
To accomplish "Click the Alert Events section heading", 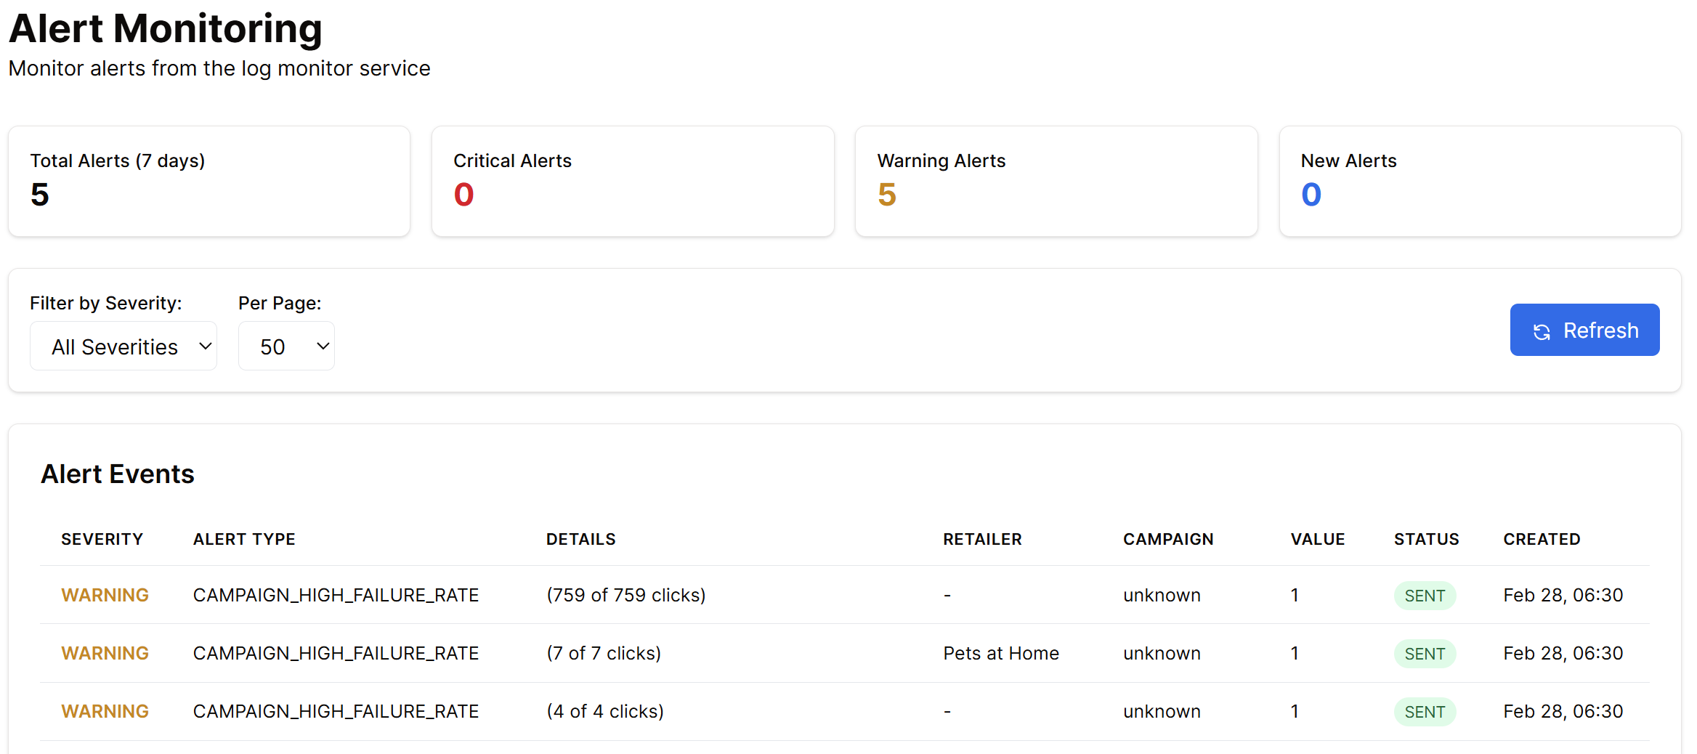I will pyautogui.click(x=118, y=474).
